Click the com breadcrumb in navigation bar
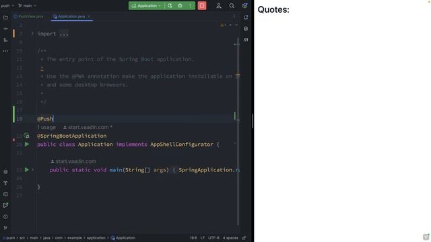 pyautogui.click(x=59, y=238)
